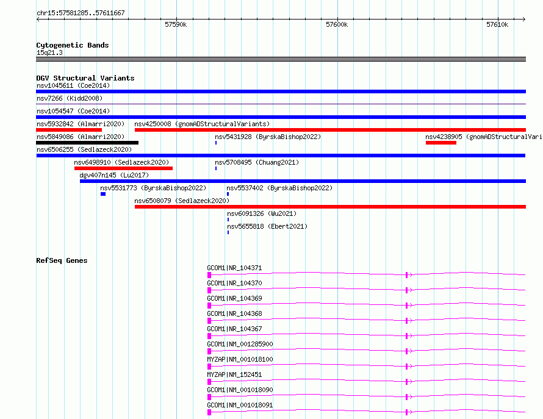This screenshot has width=543, height=419.
Task: Click the red bar under nsv6498910
Action: click(123, 168)
